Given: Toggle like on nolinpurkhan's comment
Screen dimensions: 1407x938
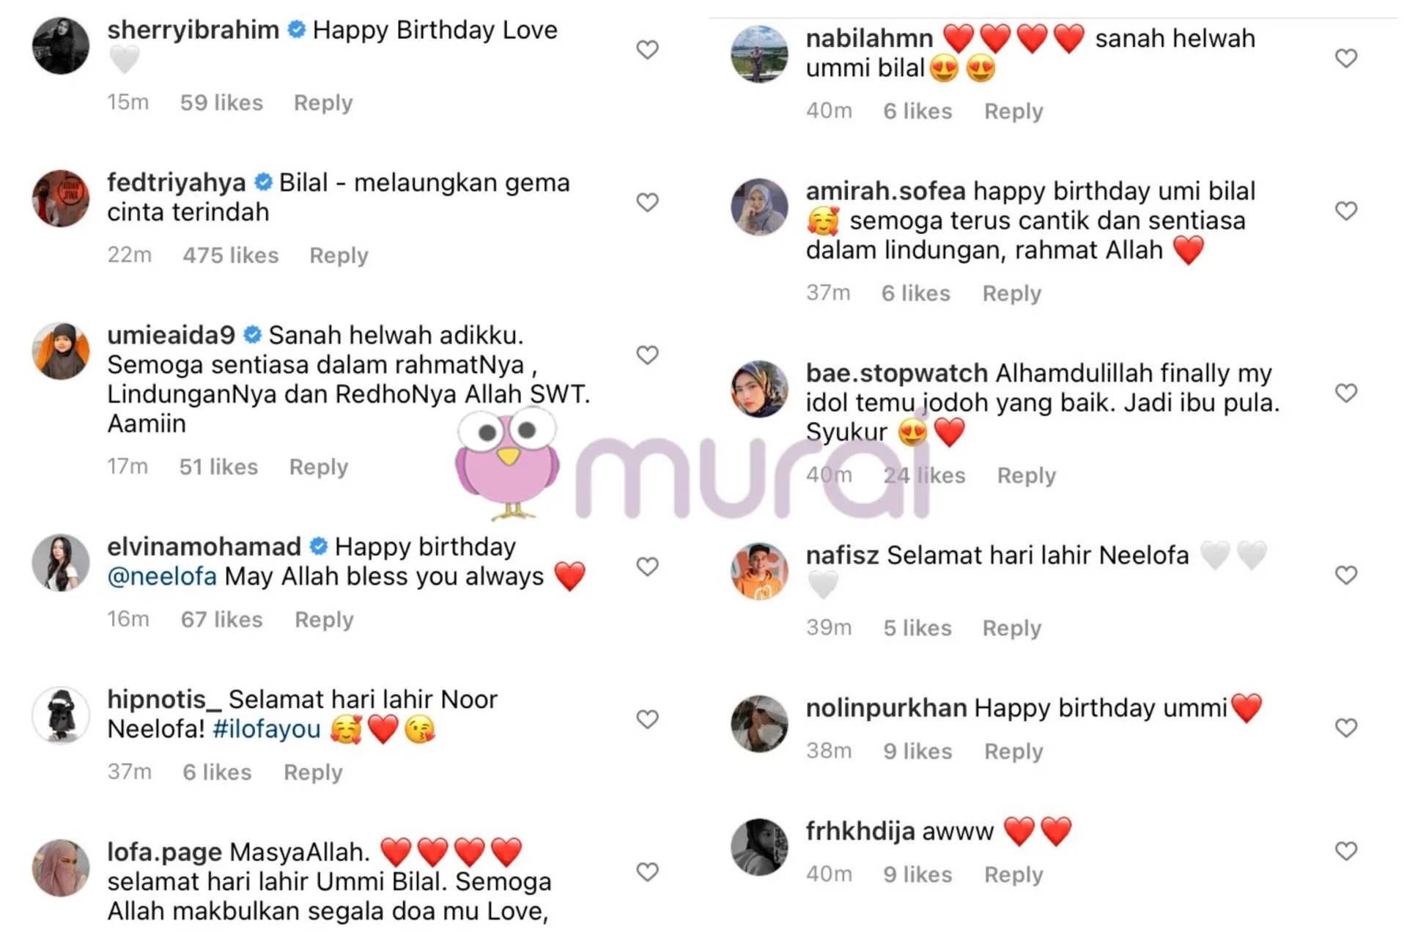Looking at the screenshot, I should pos(1346,728).
